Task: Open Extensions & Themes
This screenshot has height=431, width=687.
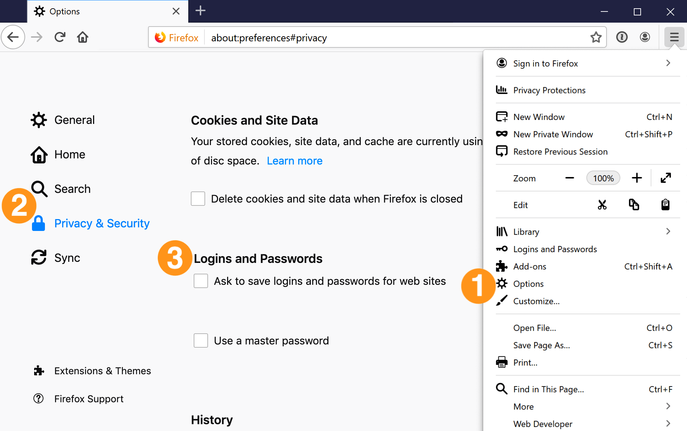Action: tap(102, 371)
